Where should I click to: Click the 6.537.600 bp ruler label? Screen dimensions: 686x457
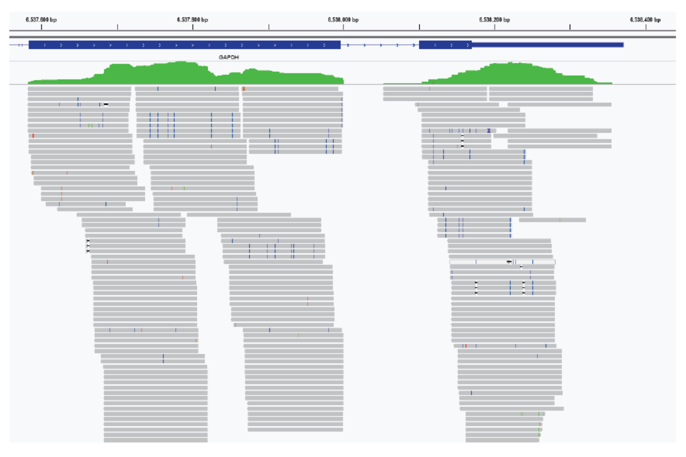[x=41, y=20]
